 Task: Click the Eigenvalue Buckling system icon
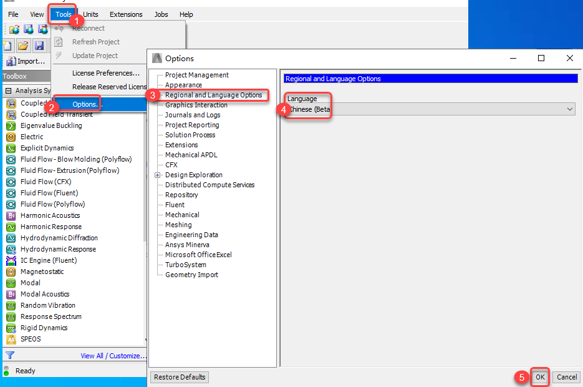(x=11, y=126)
